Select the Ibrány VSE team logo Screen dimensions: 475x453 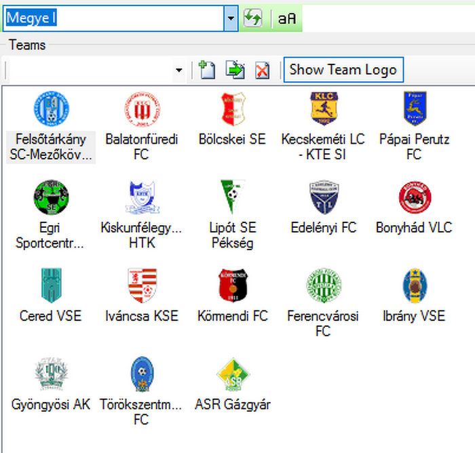click(x=415, y=285)
